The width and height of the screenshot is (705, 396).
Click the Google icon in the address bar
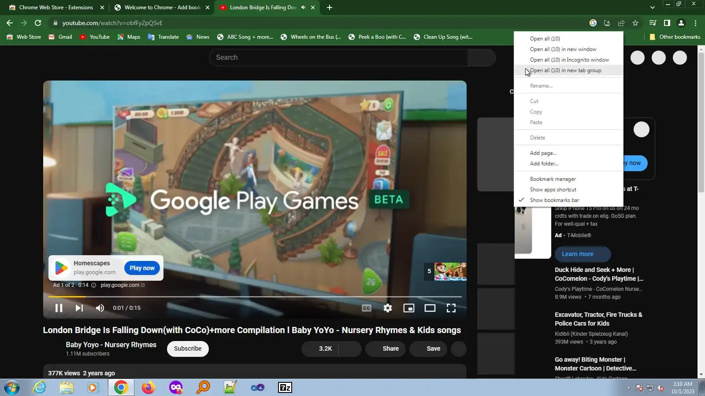coord(593,23)
